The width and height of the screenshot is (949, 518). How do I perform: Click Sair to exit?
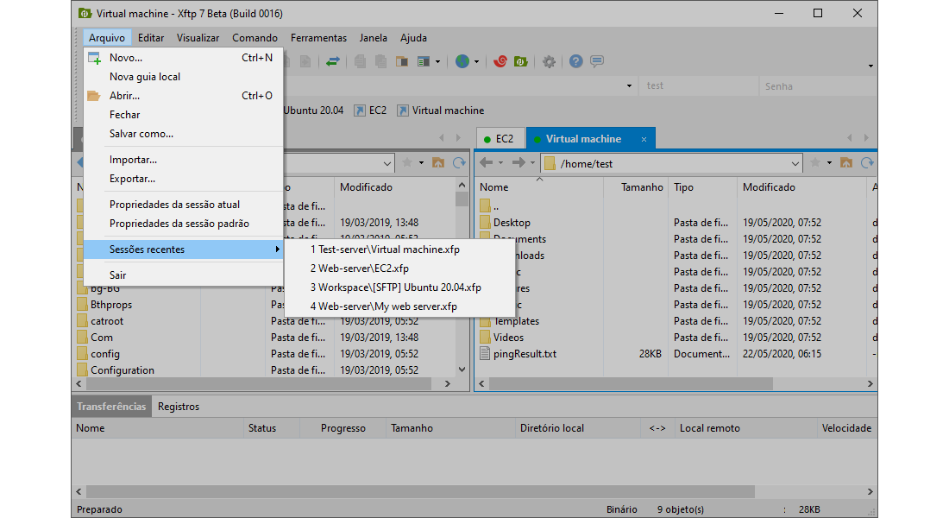184,275
